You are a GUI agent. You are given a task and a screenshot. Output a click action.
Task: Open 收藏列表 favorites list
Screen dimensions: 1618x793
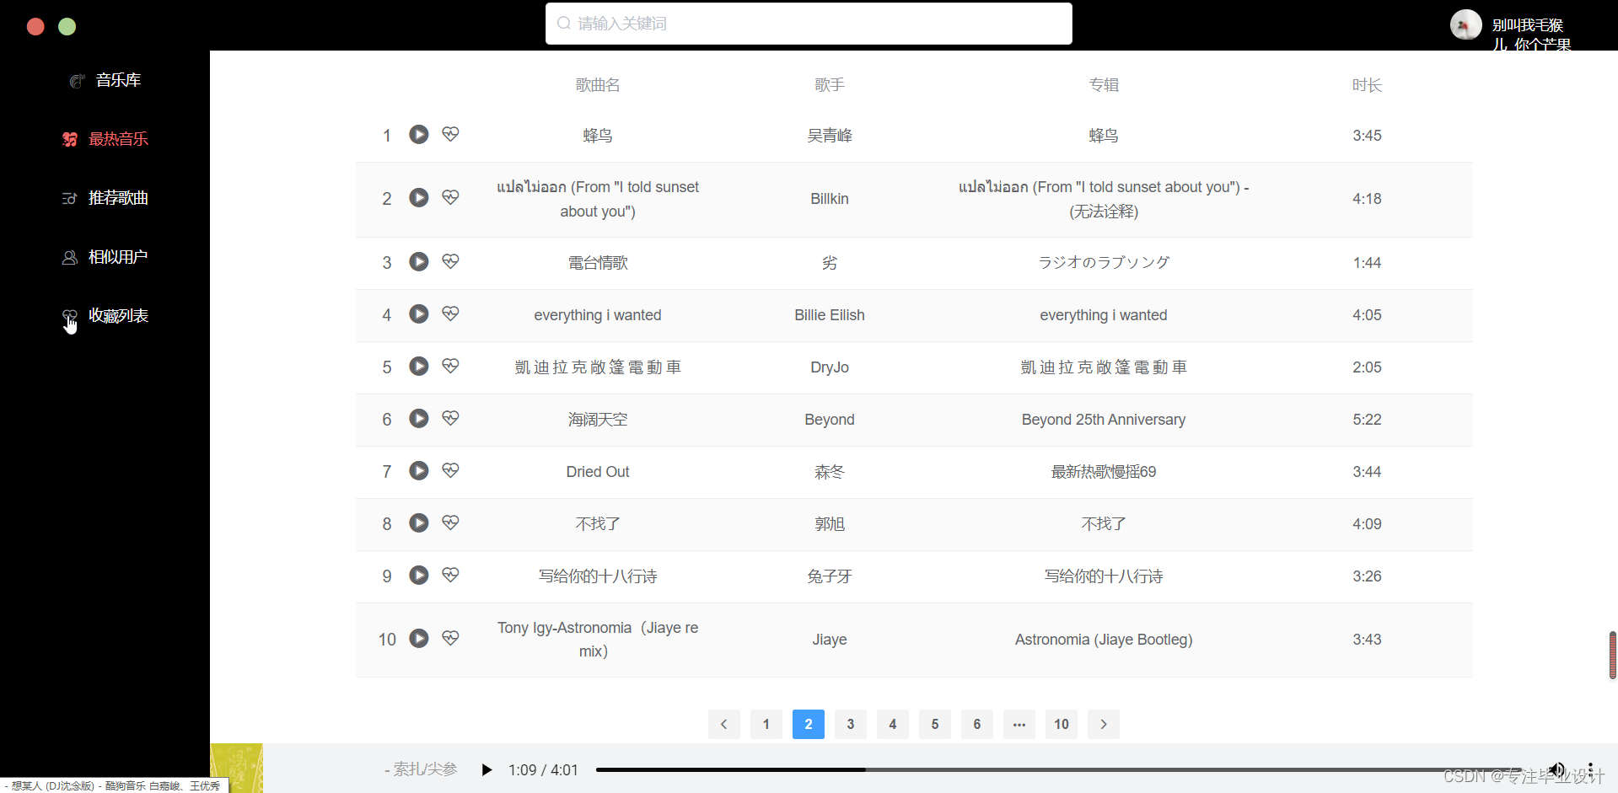[105, 316]
